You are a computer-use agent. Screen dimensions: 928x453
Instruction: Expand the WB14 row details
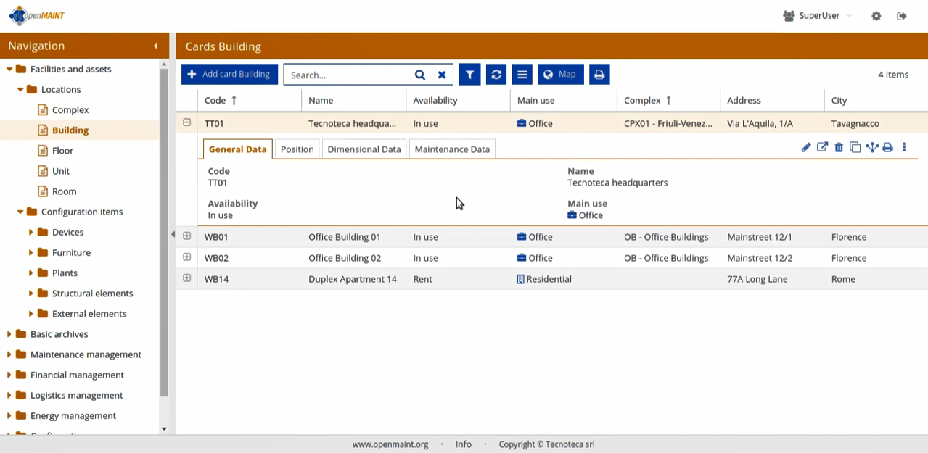click(187, 278)
